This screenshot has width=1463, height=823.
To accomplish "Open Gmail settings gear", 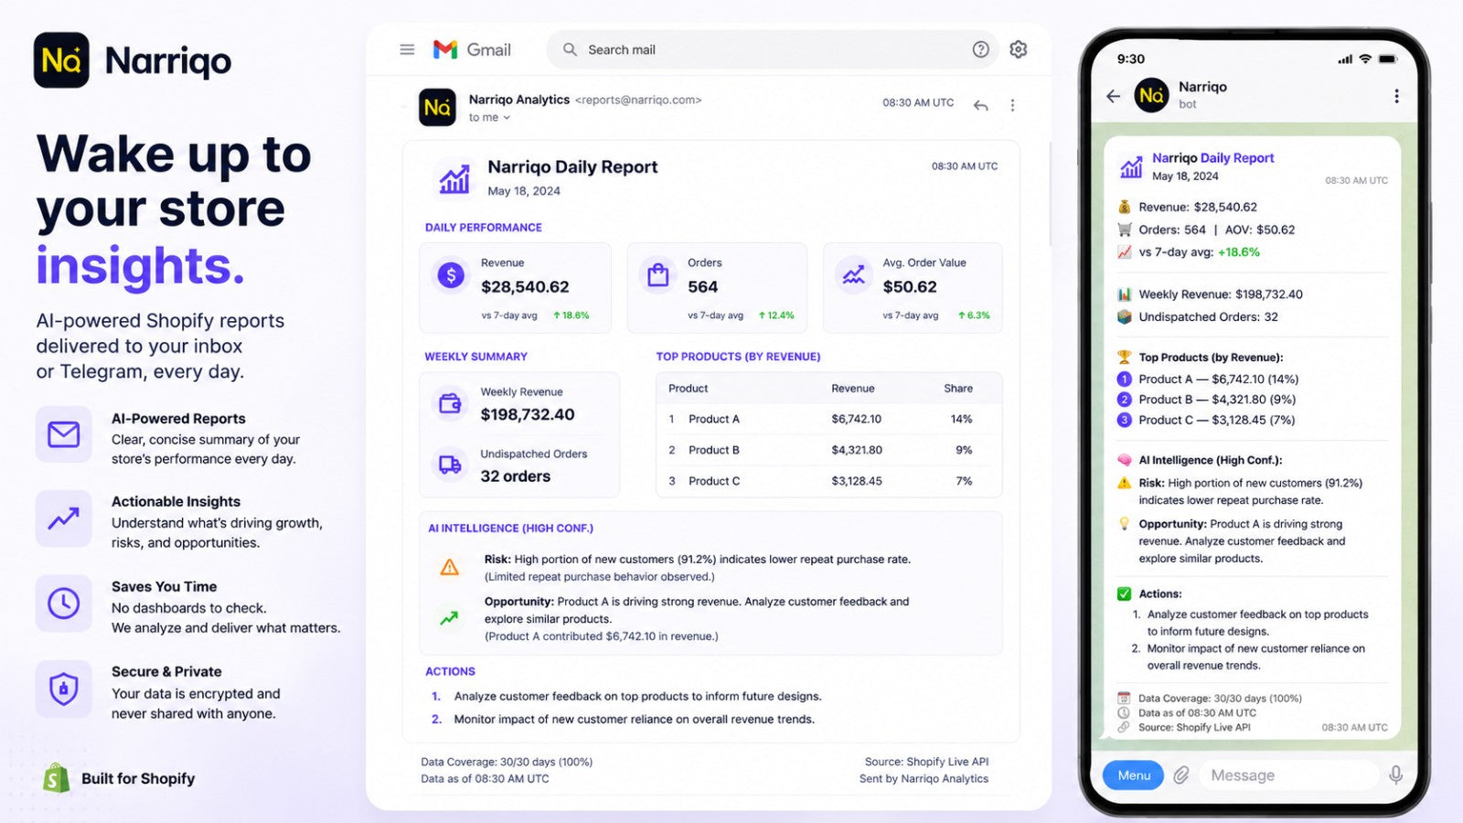I will [x=1018, y=49].
